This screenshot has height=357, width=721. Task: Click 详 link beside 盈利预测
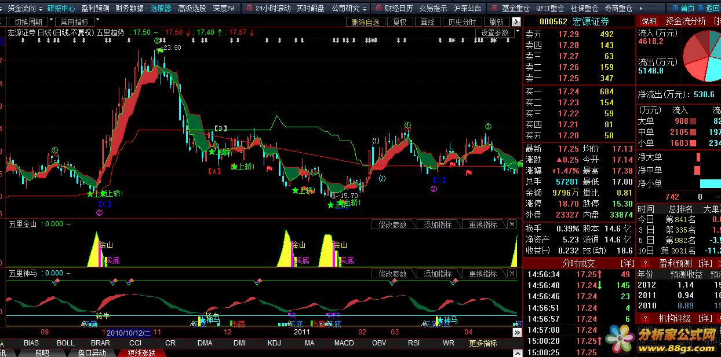(706, 263)
